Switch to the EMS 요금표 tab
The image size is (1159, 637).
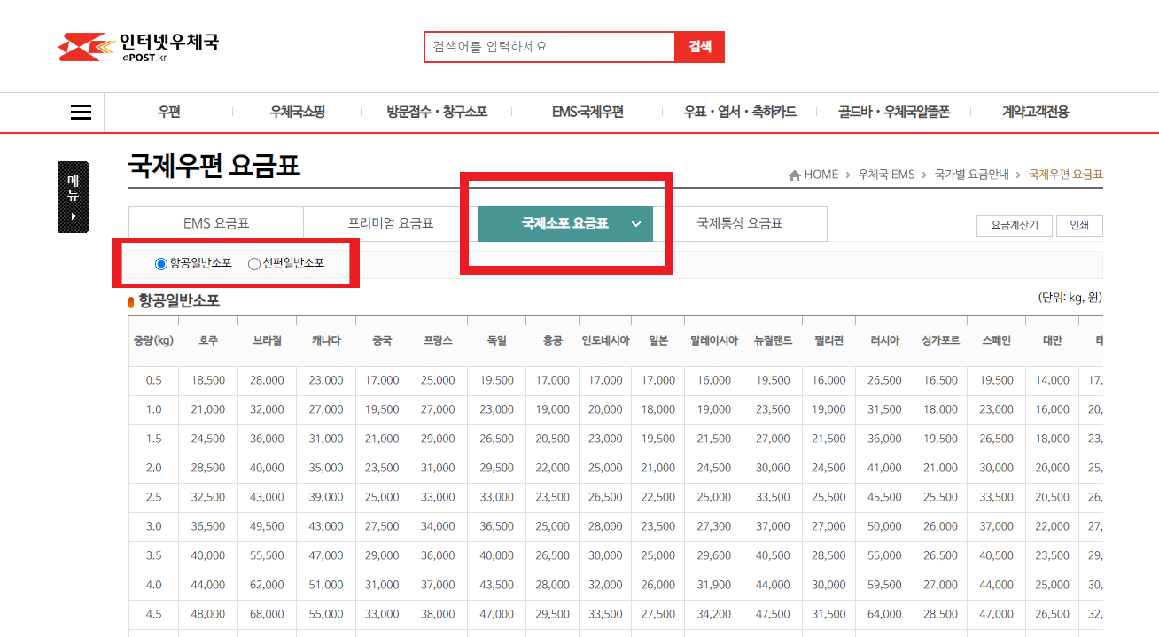tap(215, 223)
